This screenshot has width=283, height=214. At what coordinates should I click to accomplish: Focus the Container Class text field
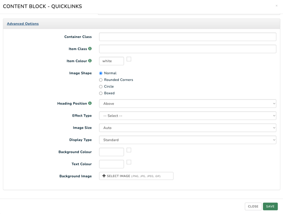click(188, 37)
